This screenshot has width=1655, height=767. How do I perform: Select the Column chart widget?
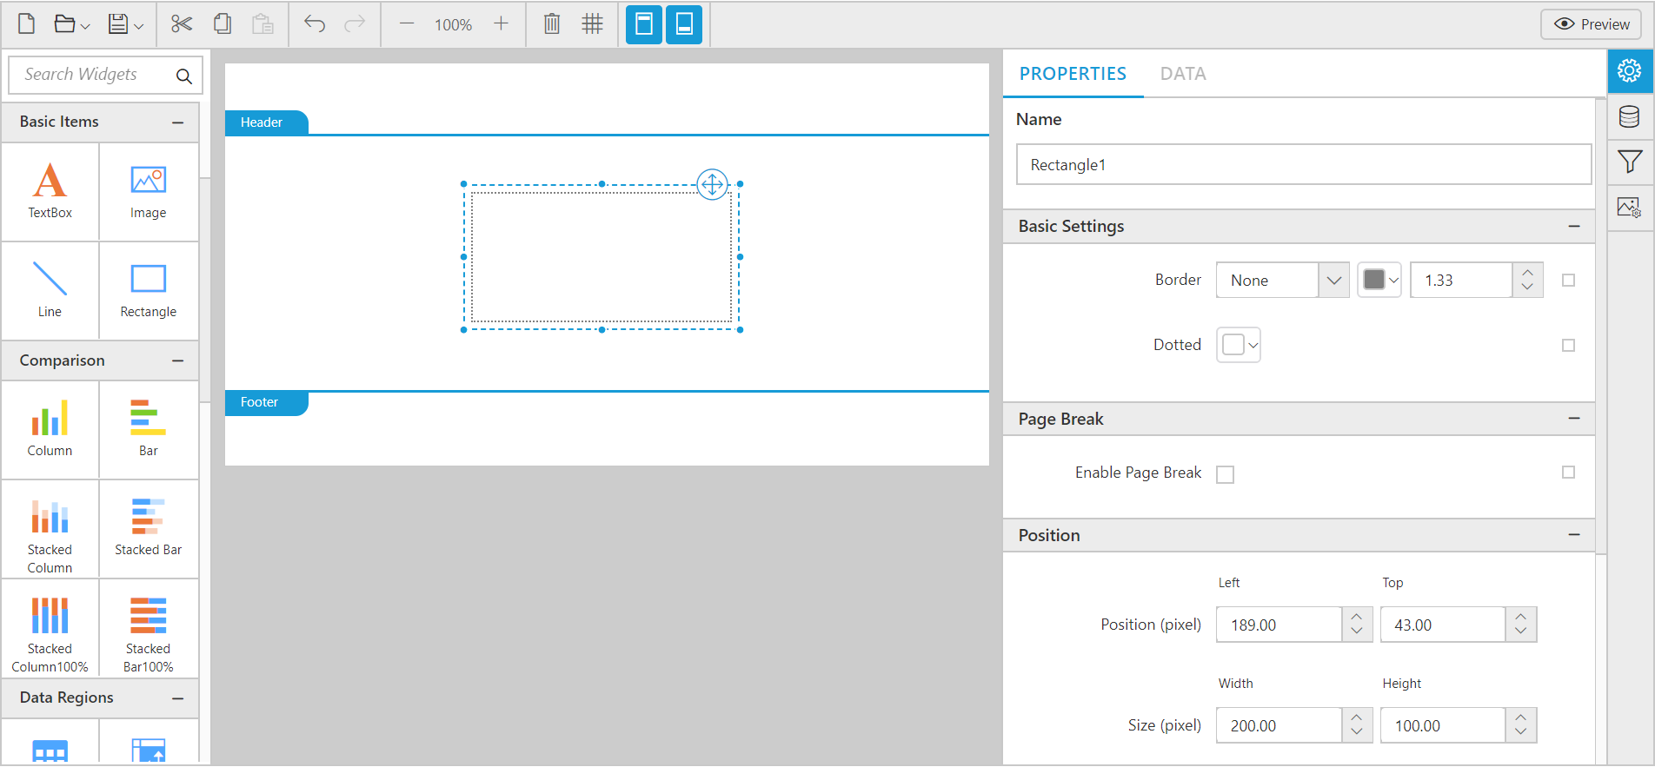pyautogui.click(x=50, y=430)
